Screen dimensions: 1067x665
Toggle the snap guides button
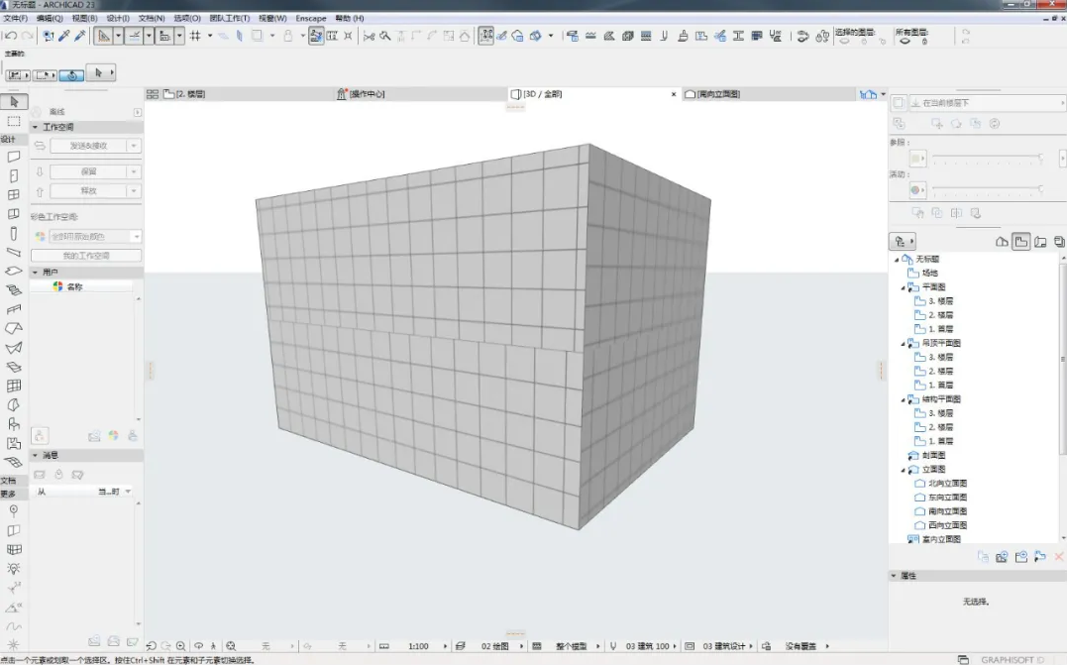click(134, 36)
